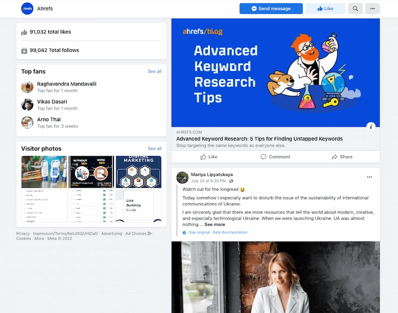
Task: Open the Ad Choices footer link
Action: tap(136, 234)
